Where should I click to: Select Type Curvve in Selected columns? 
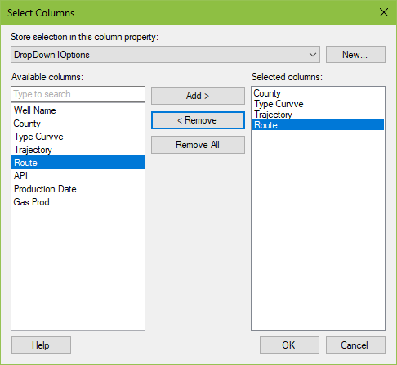pos(318,104)
